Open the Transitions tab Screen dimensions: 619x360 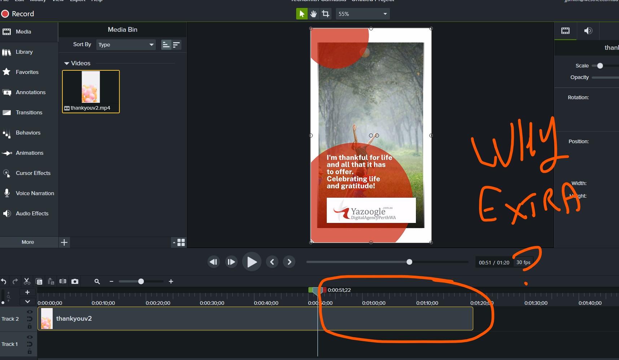point(29,113)
